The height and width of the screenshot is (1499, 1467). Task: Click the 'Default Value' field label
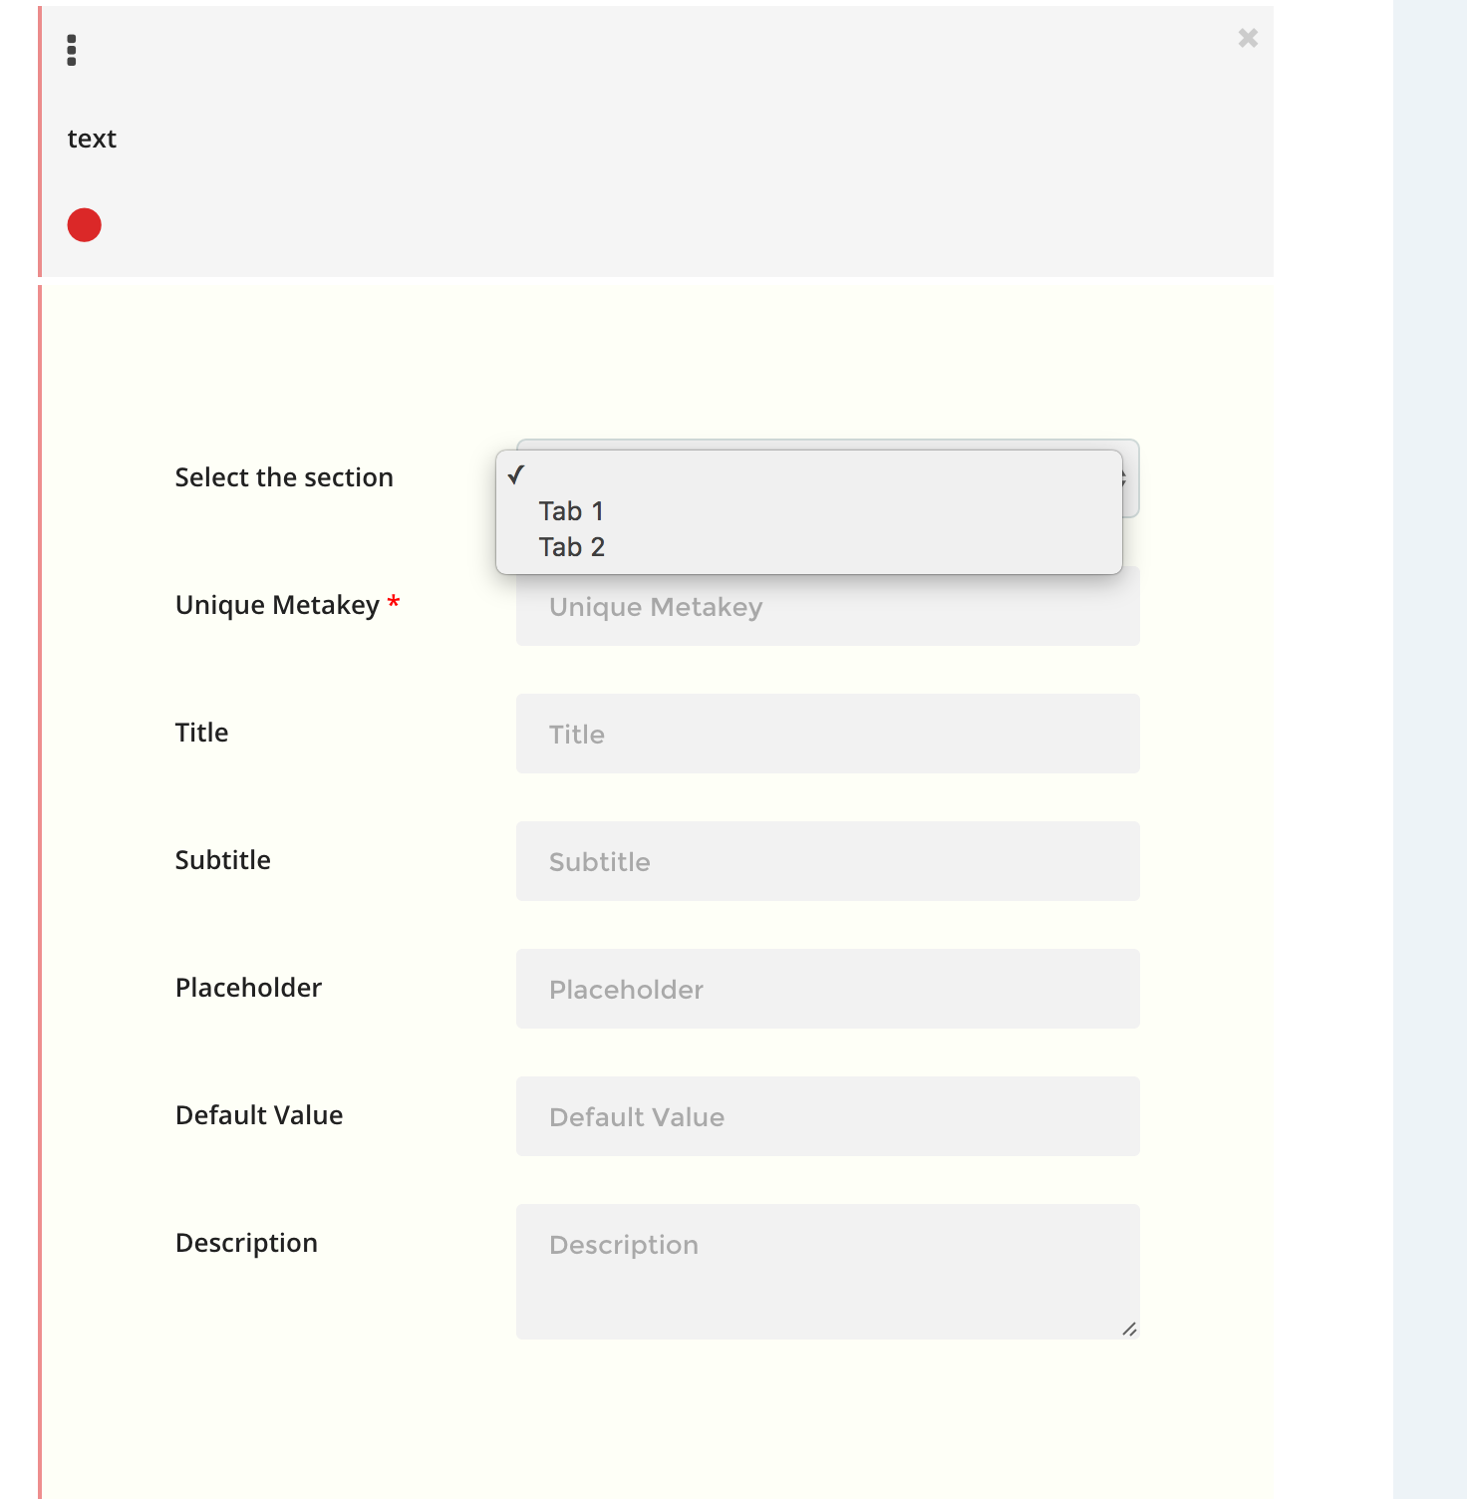(x=259, y=1115)
